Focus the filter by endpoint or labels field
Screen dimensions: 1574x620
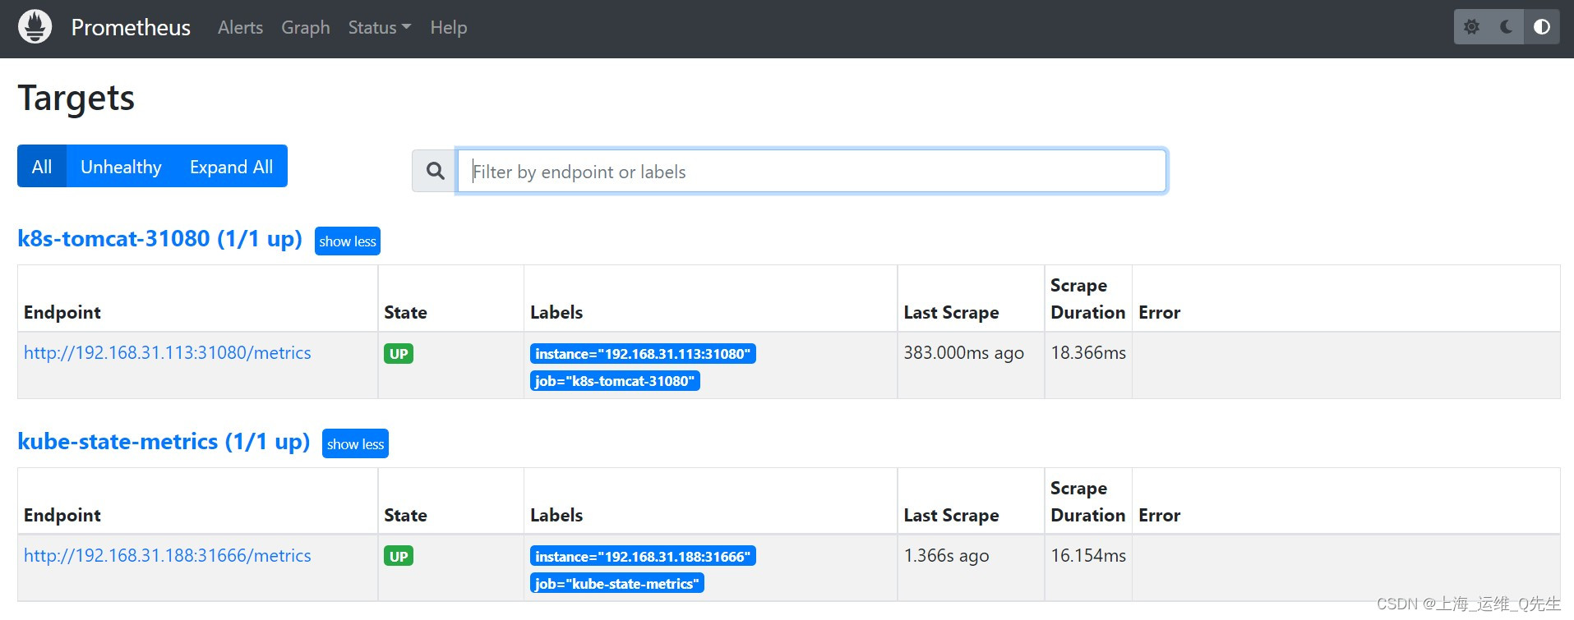coord(811,171)
